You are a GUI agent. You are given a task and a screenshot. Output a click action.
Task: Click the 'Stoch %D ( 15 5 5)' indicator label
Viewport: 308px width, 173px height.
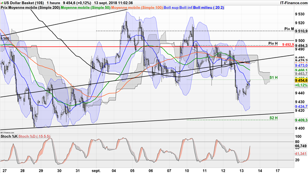(x=34, y=136)
